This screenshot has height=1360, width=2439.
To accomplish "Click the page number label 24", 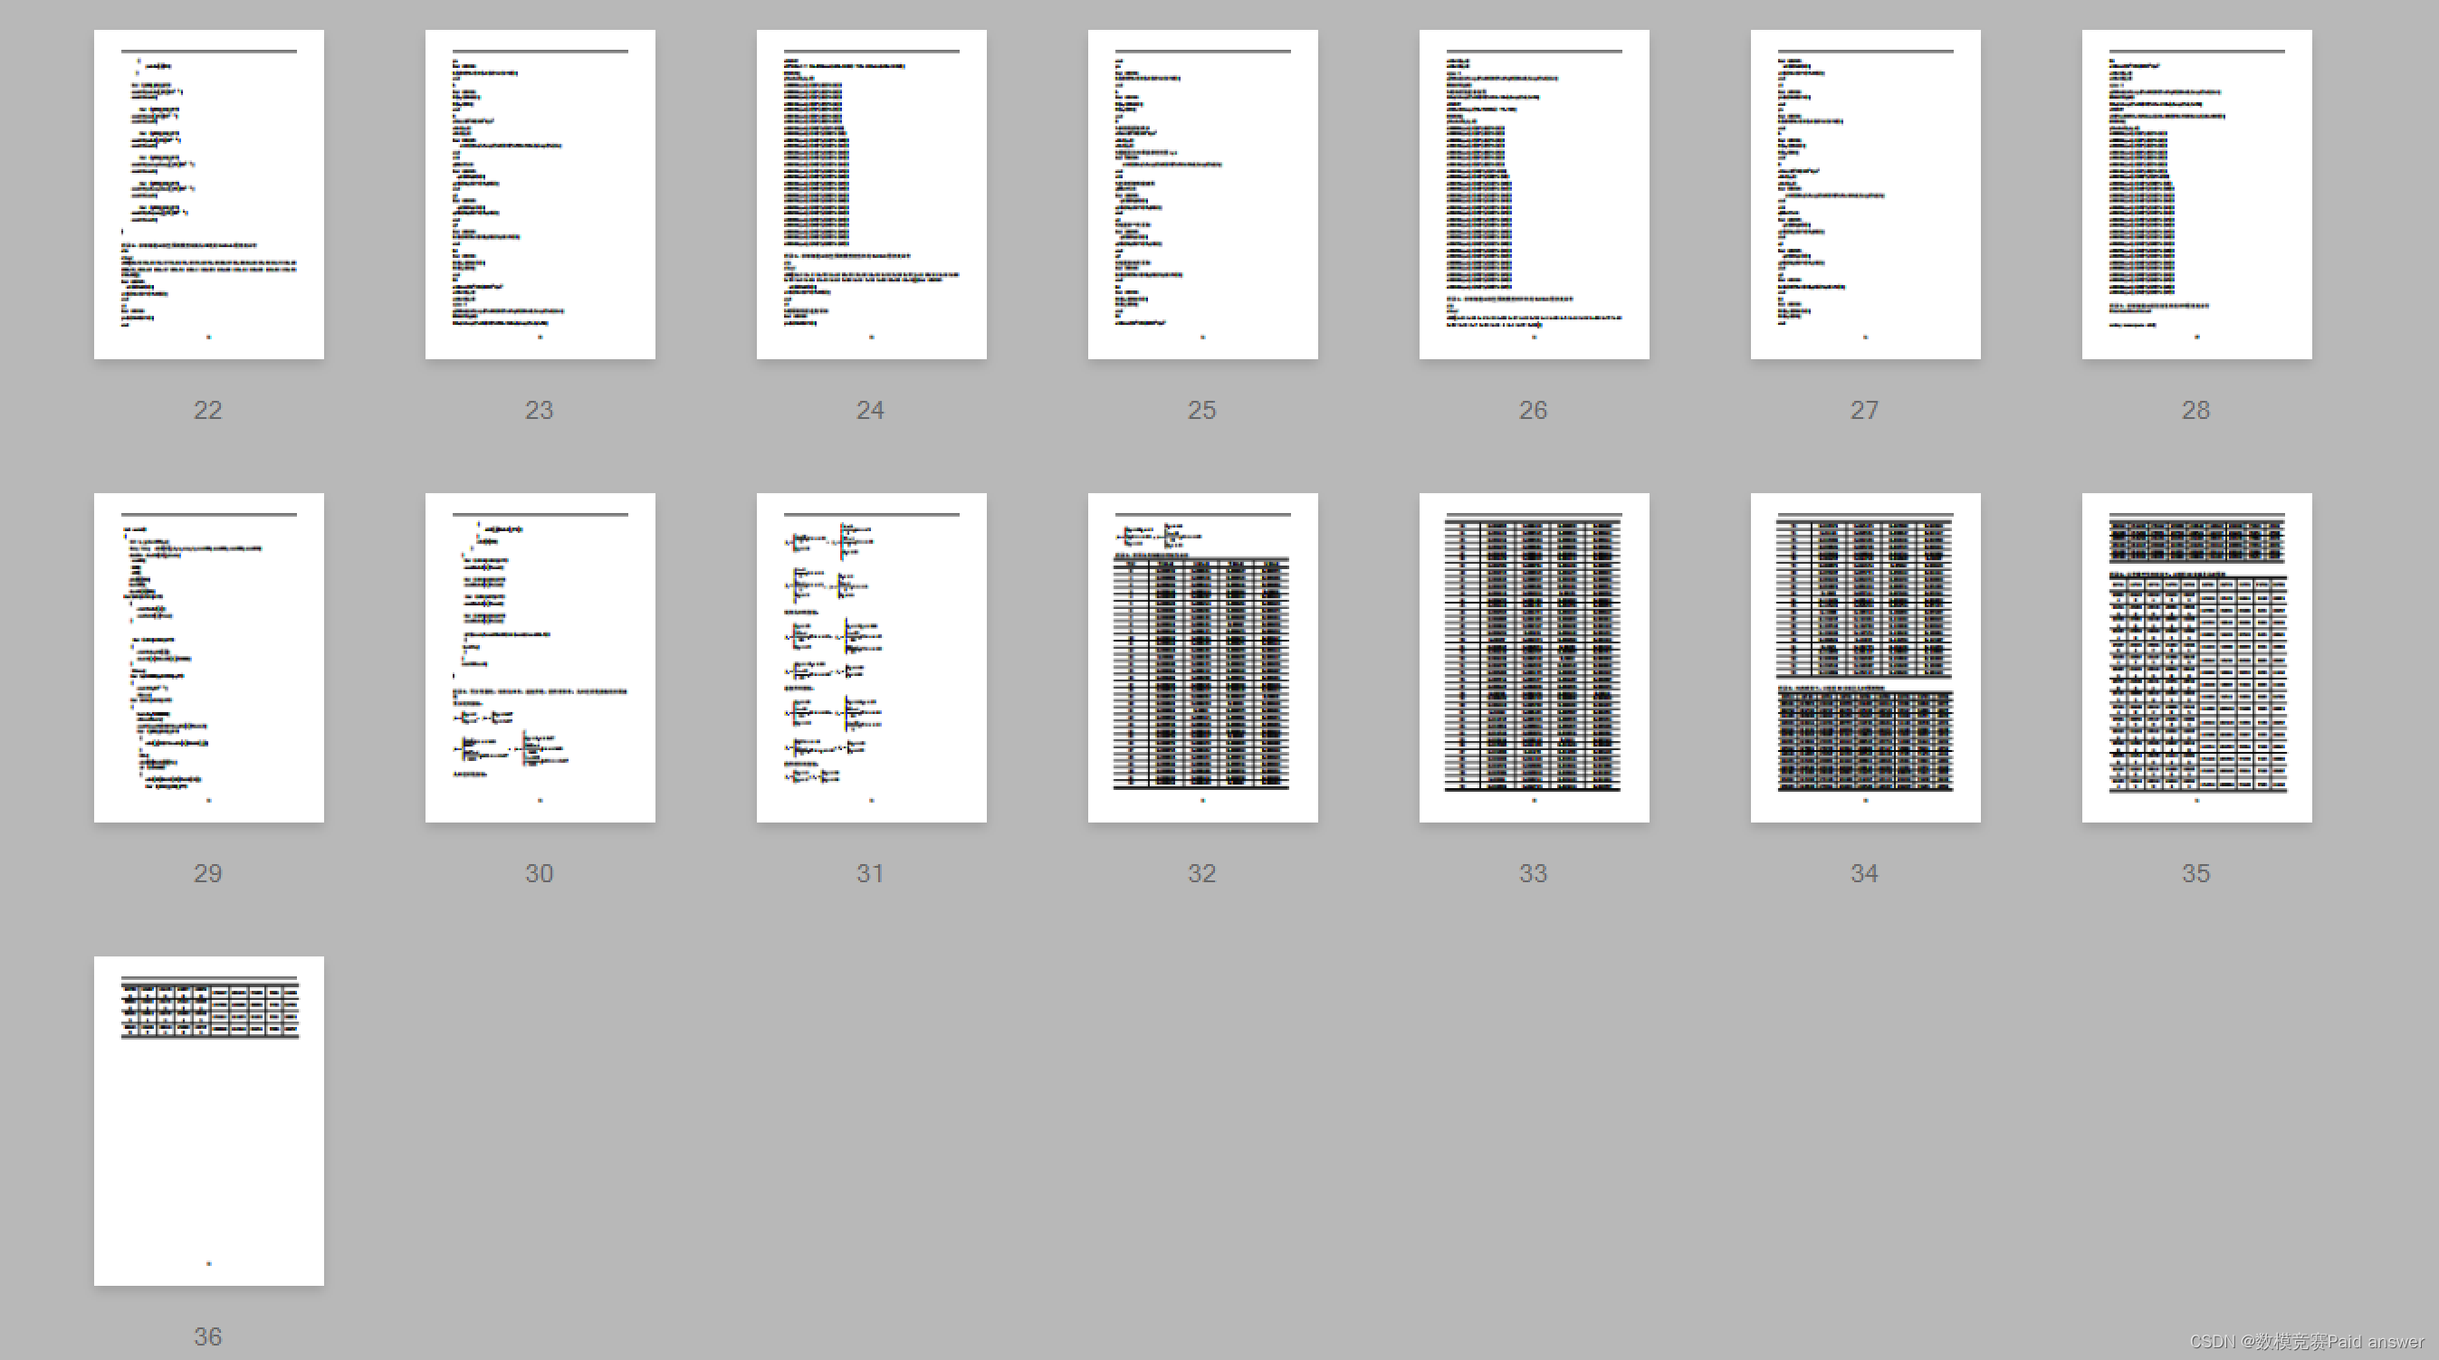I will point(871,410).
